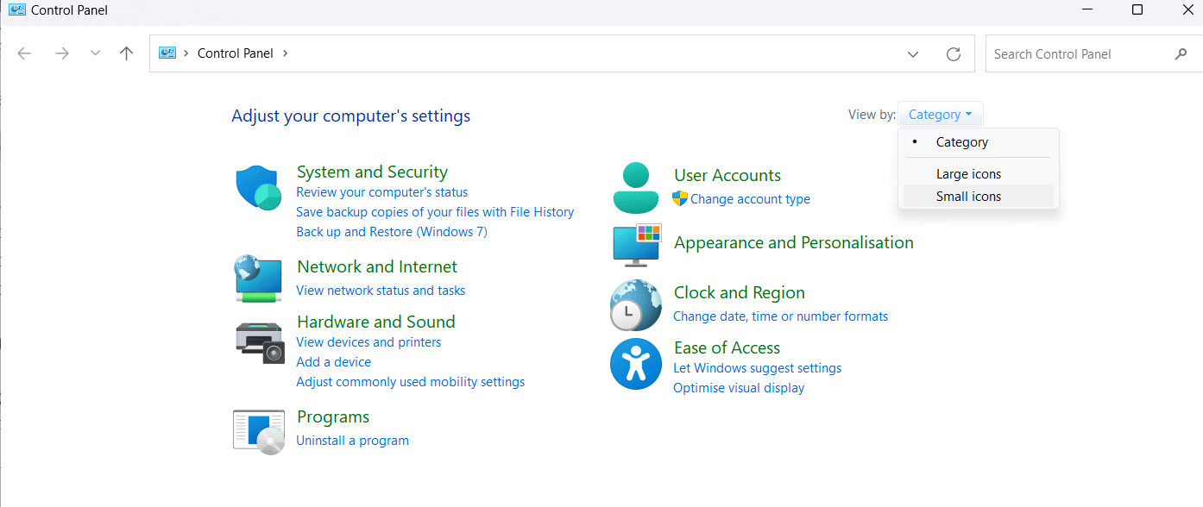Open the recent locations chevron beside navigation arrows
Image resolution: width=1203 pixels, height=507 pixels.
[95, 53]
